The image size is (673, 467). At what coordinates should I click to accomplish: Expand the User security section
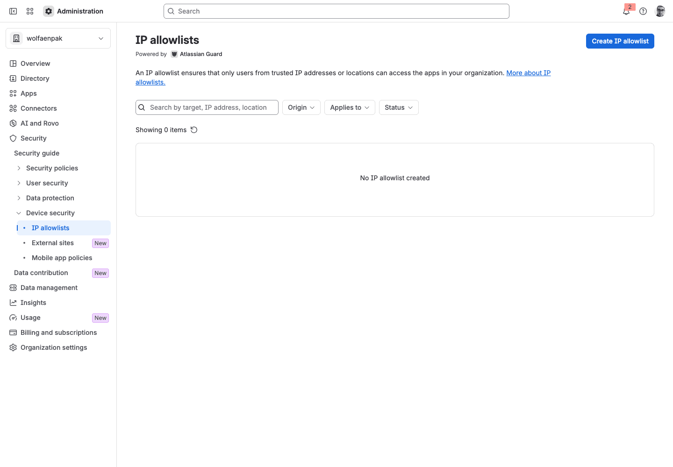[x=19, y=183]
